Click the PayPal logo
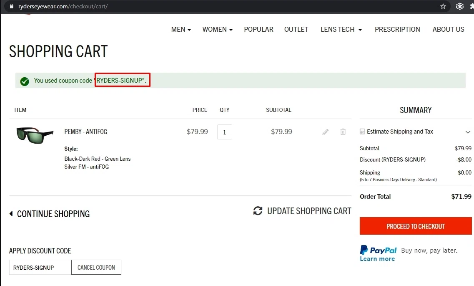Image resolution: width=474 pixels, height=286 pixels. click(378, 250)
